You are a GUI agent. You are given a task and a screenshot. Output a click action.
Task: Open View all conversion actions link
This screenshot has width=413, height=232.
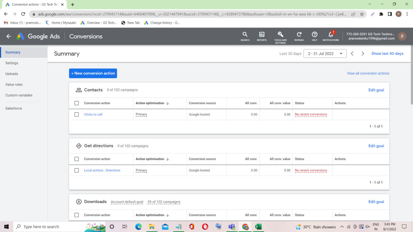tap(368, 73)
